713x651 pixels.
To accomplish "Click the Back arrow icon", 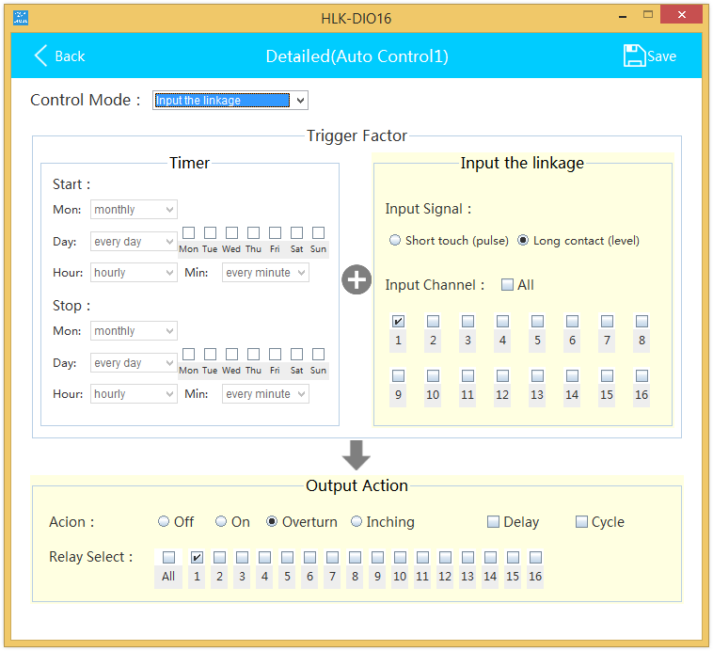I will pos(41,56).
